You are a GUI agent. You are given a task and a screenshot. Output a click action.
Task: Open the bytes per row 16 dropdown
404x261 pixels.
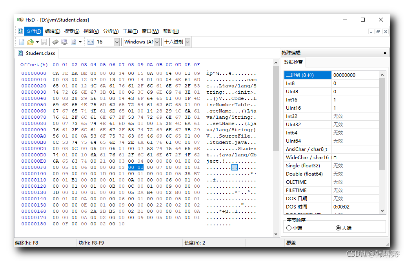click(117, 42)
